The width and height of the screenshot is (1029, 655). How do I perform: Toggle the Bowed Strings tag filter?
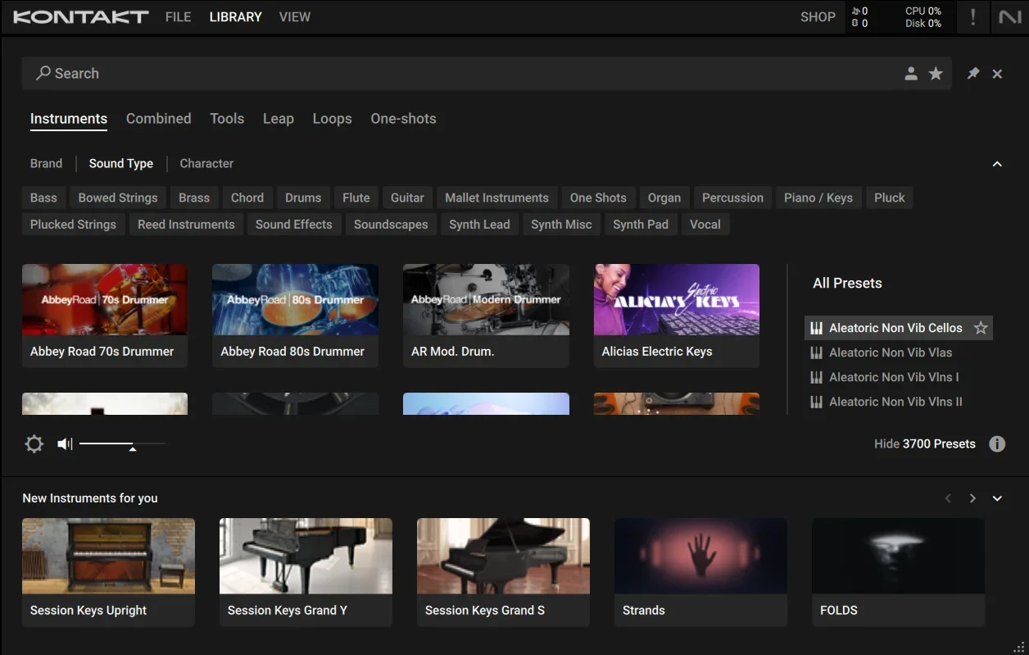pyautogui.click(x=118, y=198)
